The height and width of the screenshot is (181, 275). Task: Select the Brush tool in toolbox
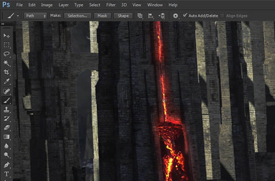point(6,100)
